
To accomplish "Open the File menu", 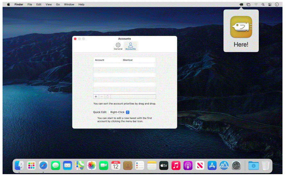I will (30, 4).
